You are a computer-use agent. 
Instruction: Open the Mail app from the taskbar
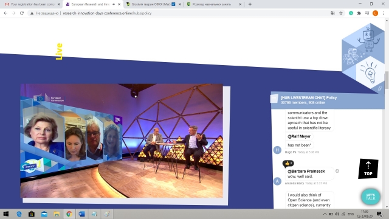click(44, 214)
